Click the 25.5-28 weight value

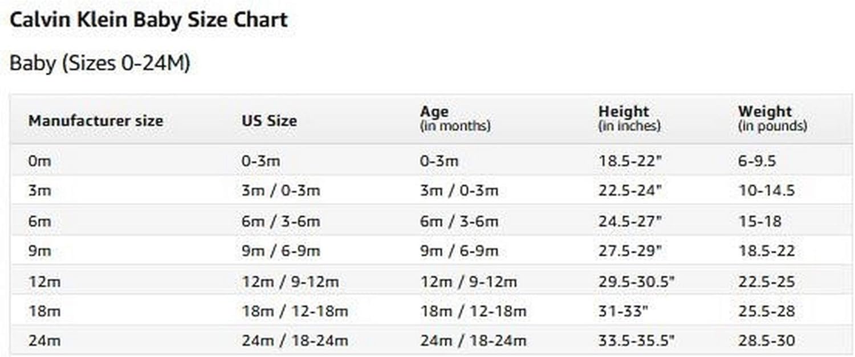pyautogui.click(x=766, y=311)
